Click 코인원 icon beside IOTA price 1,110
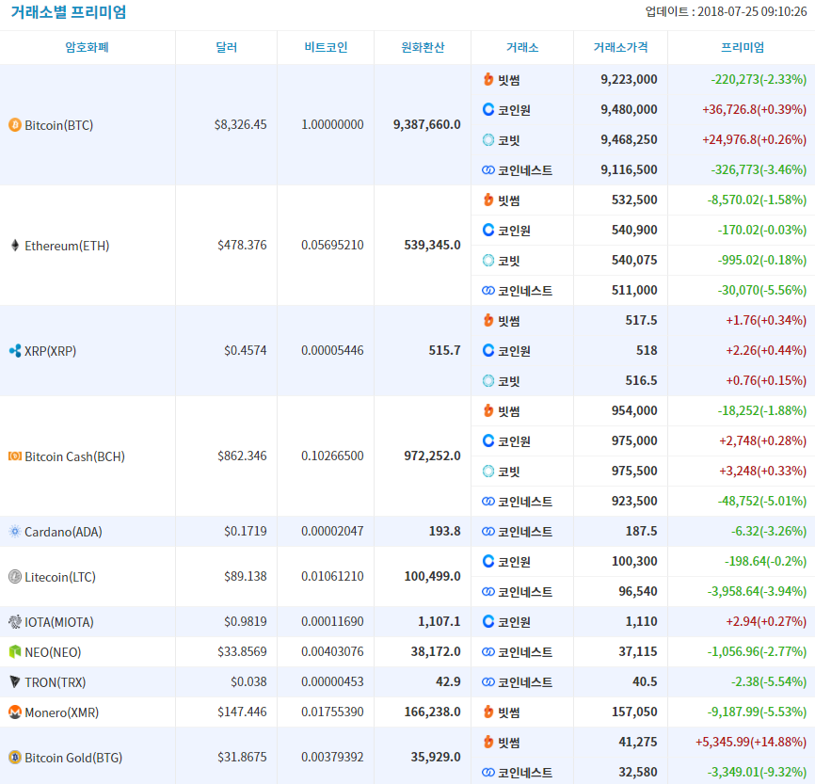The image size is (815, 784). click(x=488, y=621)
